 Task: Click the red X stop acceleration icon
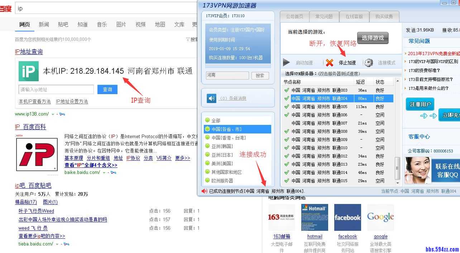330,63
